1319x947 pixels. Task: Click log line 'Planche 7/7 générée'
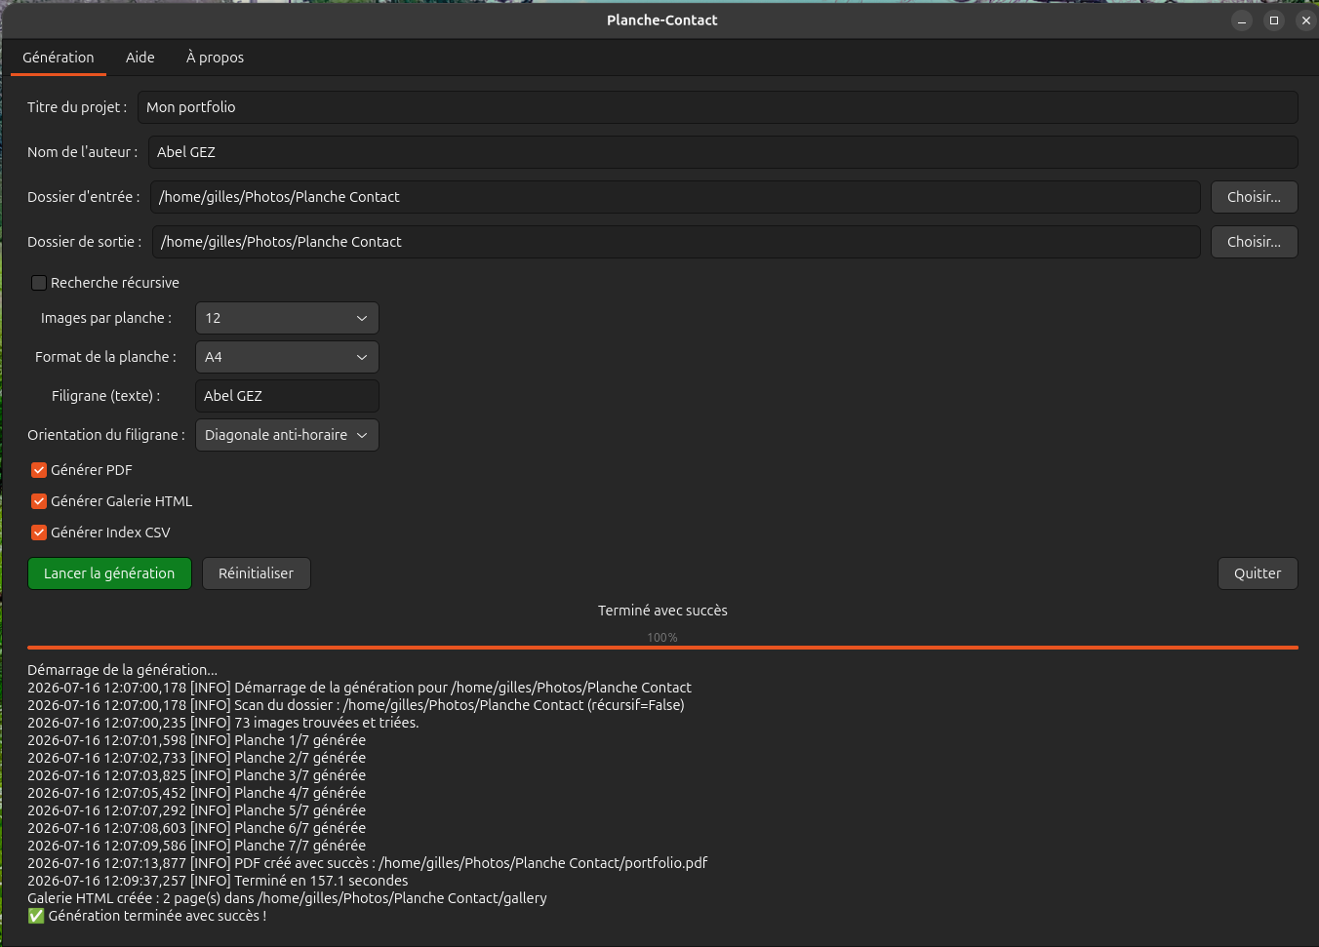click(x=196, y=846)
